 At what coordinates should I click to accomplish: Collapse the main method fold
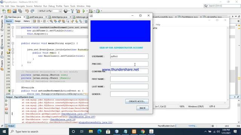click(13, 43)
